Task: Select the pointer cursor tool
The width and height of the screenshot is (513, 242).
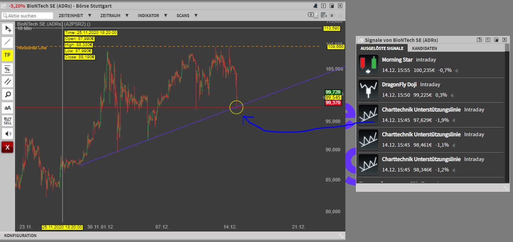Action: point(7,29)
